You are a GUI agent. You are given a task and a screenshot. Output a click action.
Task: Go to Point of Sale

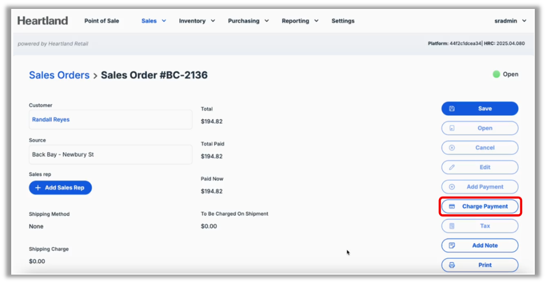click(102, 21)
